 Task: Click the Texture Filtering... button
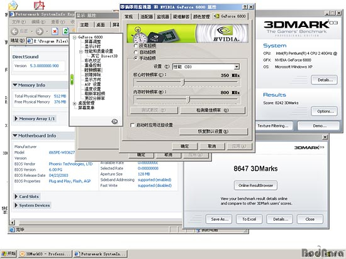(x=273, y=126)
